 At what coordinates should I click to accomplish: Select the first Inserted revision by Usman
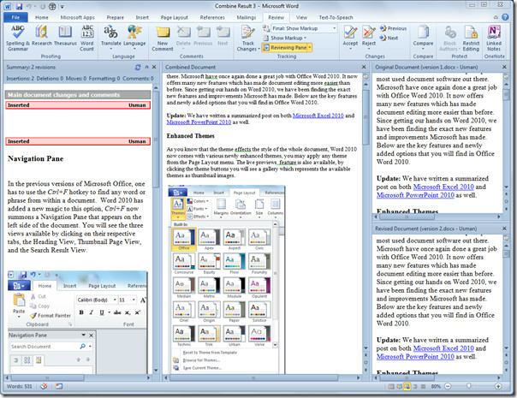pyautogui.click(x=78, y=105)
